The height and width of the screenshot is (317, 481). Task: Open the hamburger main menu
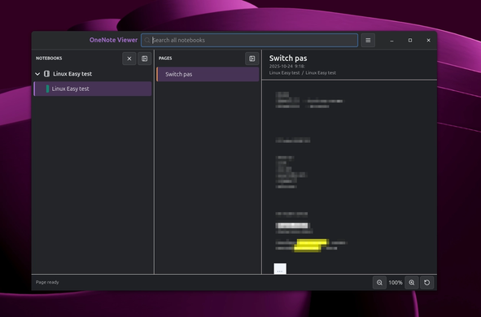[368, 40]
